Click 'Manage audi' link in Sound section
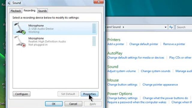The height and width of the screenshot is (108, 192). coord(184,71)
